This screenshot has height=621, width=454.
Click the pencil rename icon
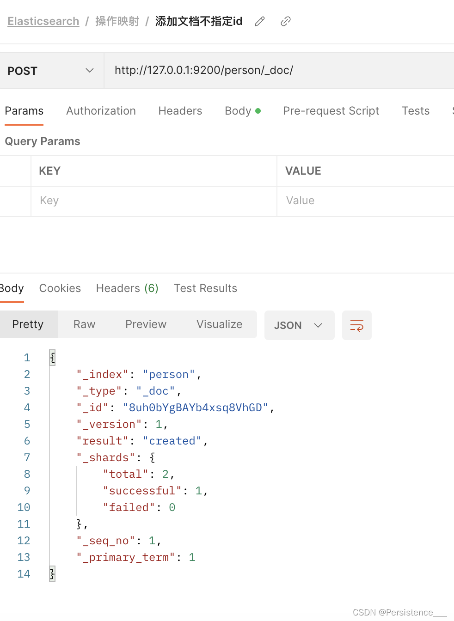pyautogui.click(x=260, y=21)
